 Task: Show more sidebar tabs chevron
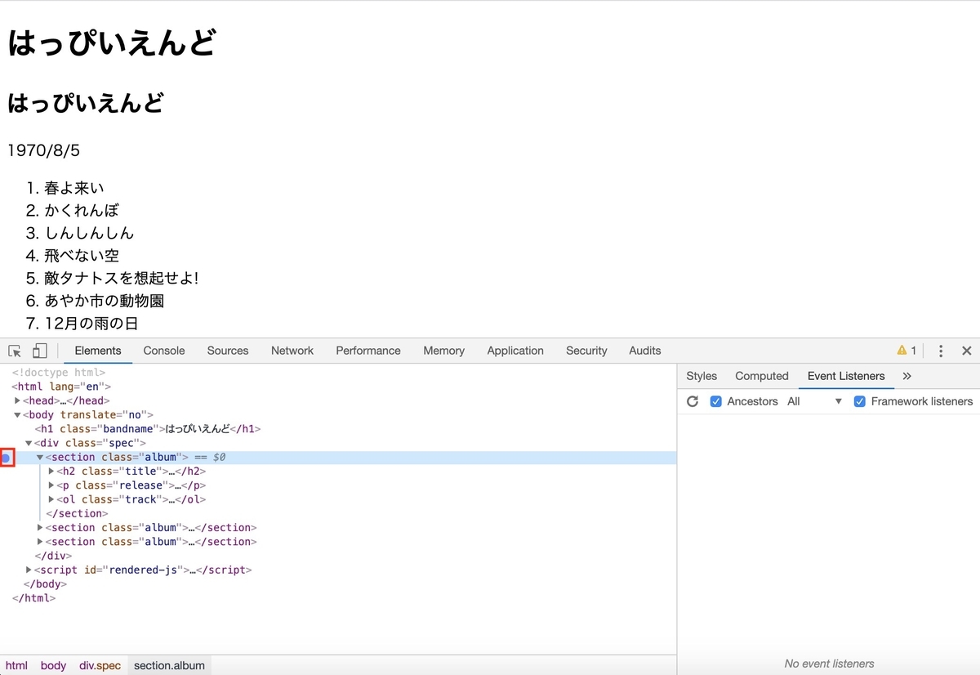tap(906, 376)
